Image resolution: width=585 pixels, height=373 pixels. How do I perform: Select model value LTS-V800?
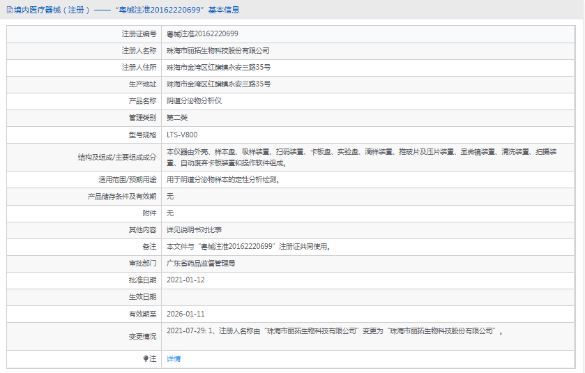pos(182,135)
